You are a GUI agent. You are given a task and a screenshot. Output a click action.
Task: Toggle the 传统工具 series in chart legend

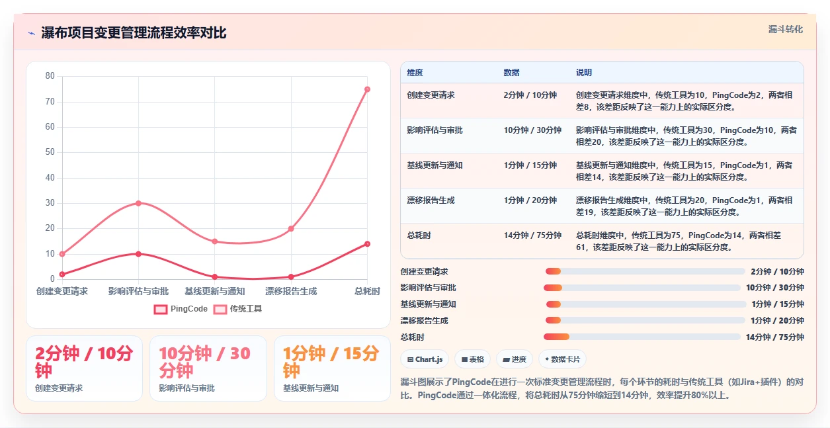click(237, 309)
